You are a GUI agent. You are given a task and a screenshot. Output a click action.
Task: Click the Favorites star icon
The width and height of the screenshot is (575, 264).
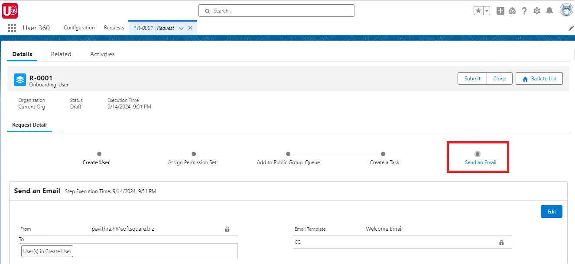[478, 10]
